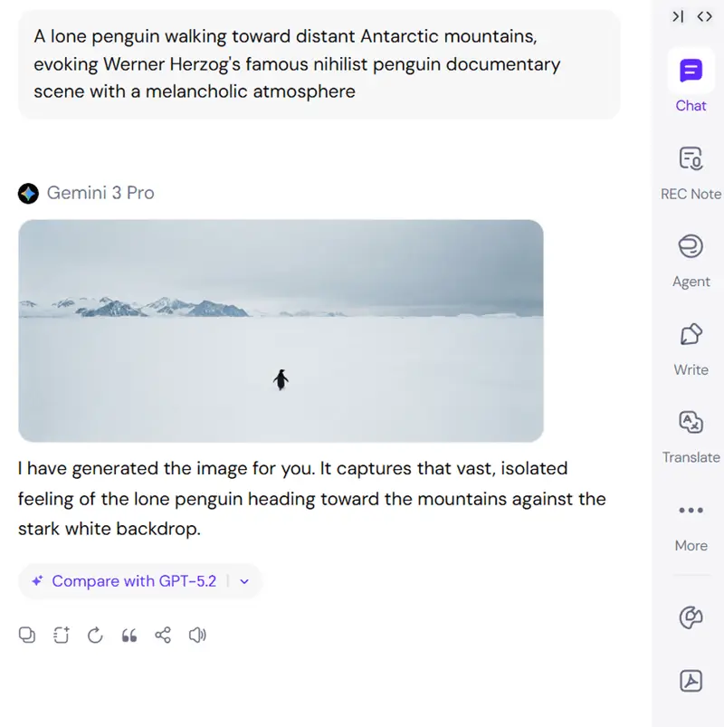Image resolution: width=724 pixels, height=727 pixels.
Task: Open the PDF tool icon
Action: (x=691, y=681)
